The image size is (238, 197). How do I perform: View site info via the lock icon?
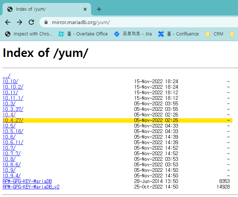click(46, 22)
